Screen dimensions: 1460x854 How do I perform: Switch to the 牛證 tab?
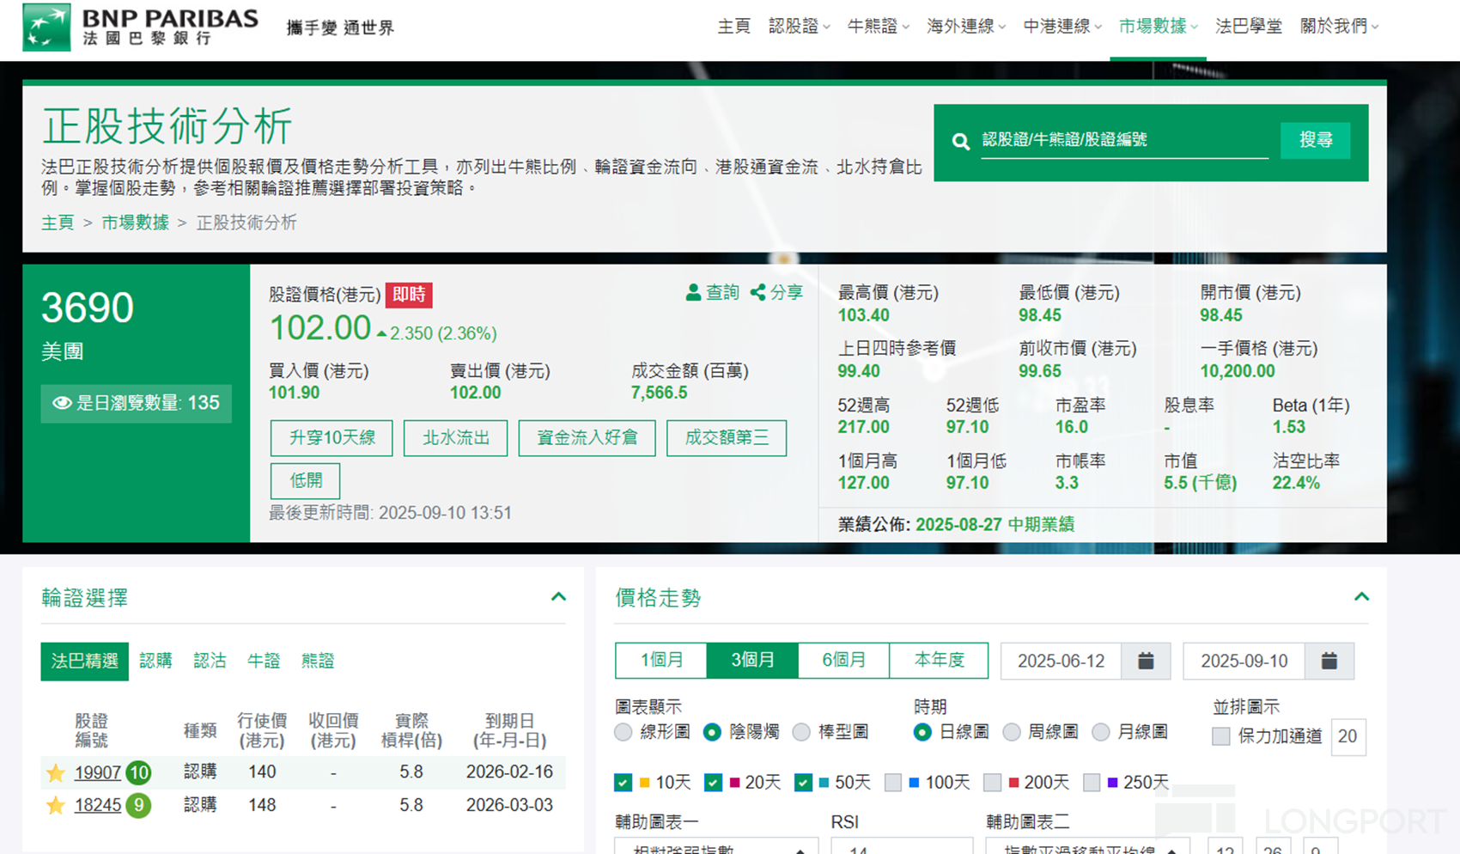click(x=264, y=661)
